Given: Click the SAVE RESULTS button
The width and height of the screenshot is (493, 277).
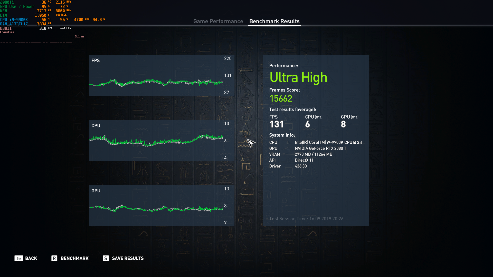Looking at the screenshot, I should 128,258.
